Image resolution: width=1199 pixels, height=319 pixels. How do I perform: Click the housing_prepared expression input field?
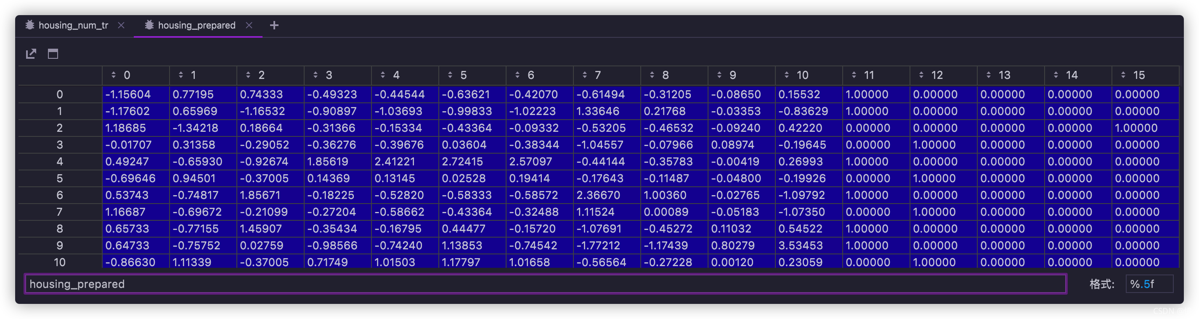pos(546,284)
